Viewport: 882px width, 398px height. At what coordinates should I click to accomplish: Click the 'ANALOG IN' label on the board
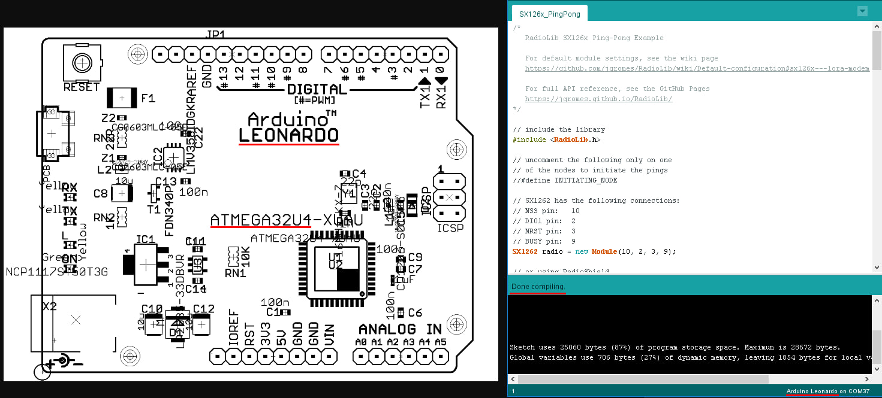pos(400,329)
